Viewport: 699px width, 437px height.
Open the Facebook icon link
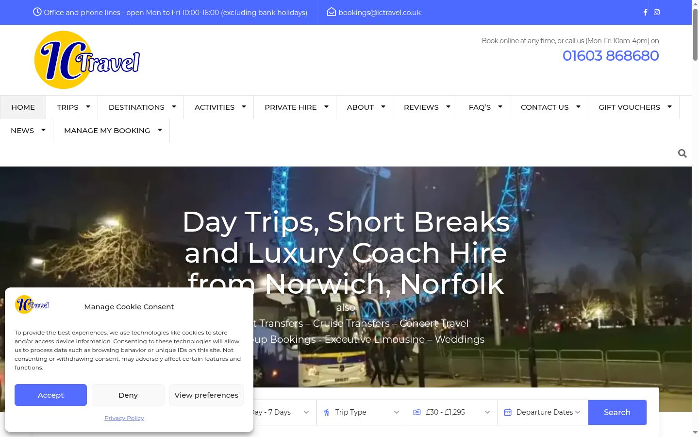(x=645, y=12)
